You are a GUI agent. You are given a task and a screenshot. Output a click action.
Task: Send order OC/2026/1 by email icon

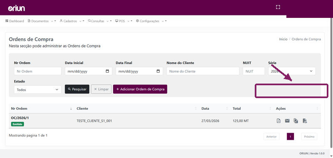point(287,121)
